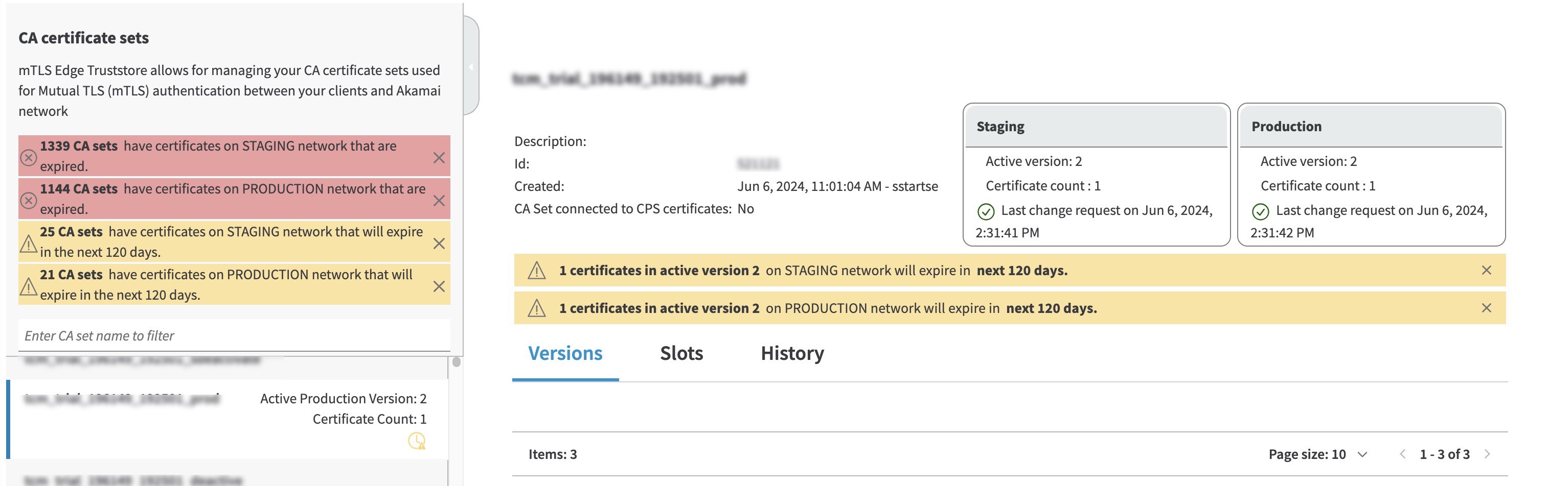This screenshot has width=1548, height=486.
Task: Dismiss the 1339 CA sets expired STAGING alert
Action: point(439,157)
